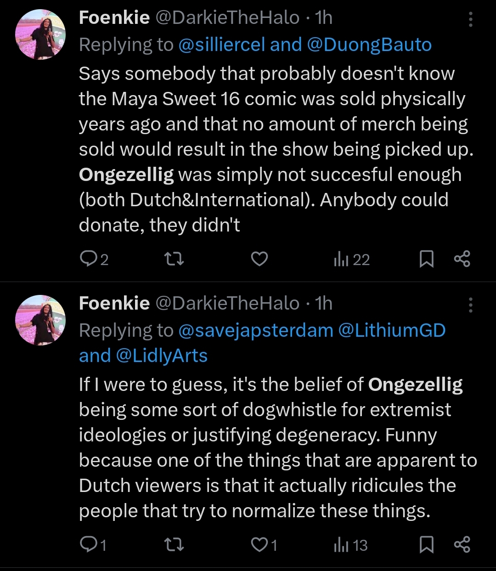
Task: Like the Maya Sweet 16 comic tweet
Action: tap(259, 260)
